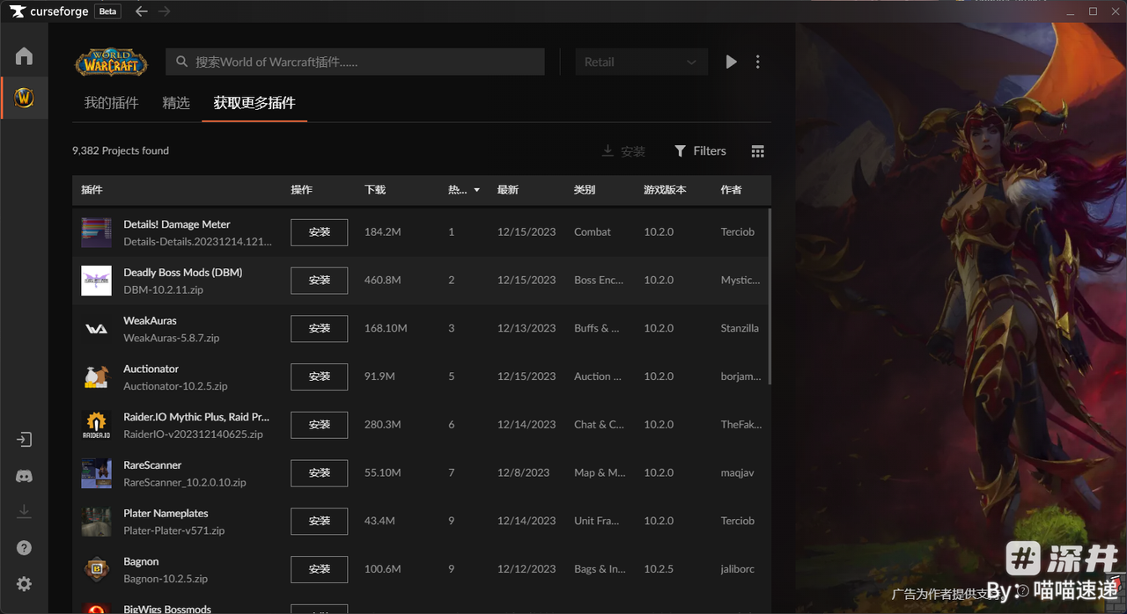Open Deadly Boss Mods (DBM) addon name

point(183,273)
